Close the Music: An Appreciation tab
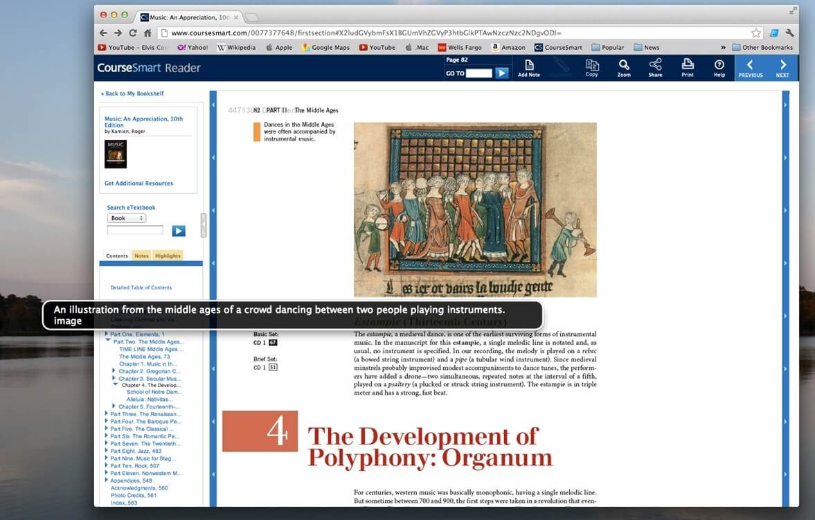815x520 pixels. point(236,17)
